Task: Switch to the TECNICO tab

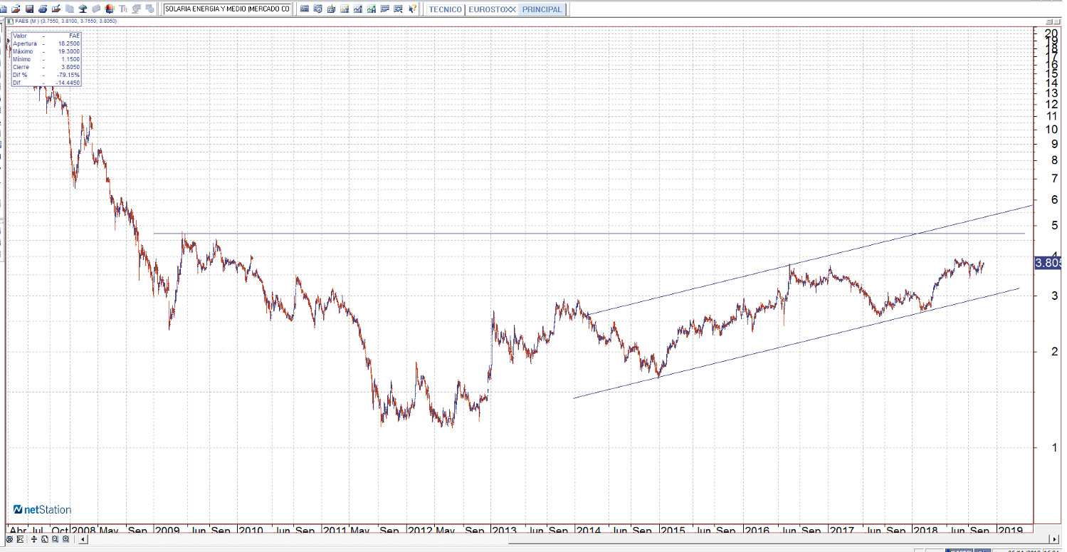Action: pyautogui.click(x=445, y=10)
